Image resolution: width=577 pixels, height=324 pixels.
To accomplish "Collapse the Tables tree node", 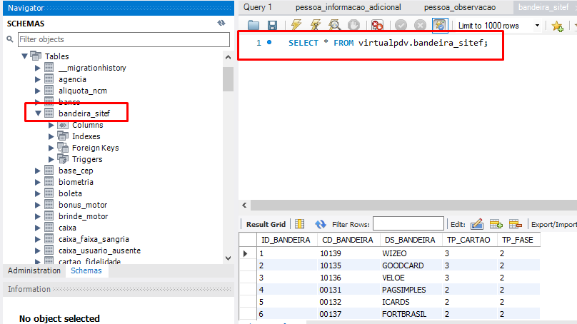I will (x=24, y=56).
